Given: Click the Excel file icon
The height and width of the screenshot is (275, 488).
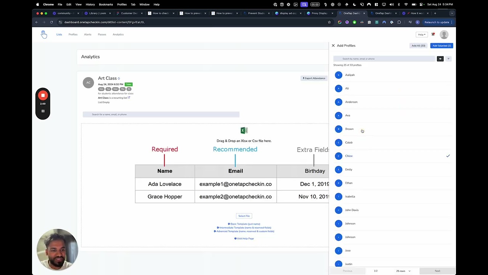Looking at the screenshot, I should coord(244,131).
